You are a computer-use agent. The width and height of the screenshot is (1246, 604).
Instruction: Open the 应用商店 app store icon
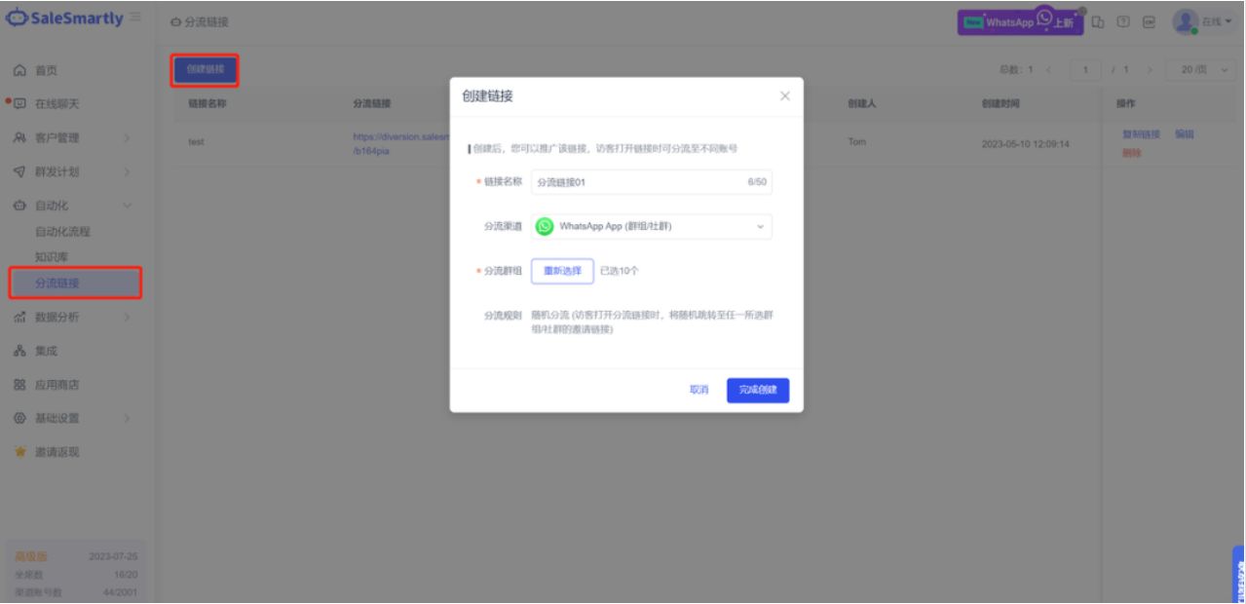click(19, 385)
